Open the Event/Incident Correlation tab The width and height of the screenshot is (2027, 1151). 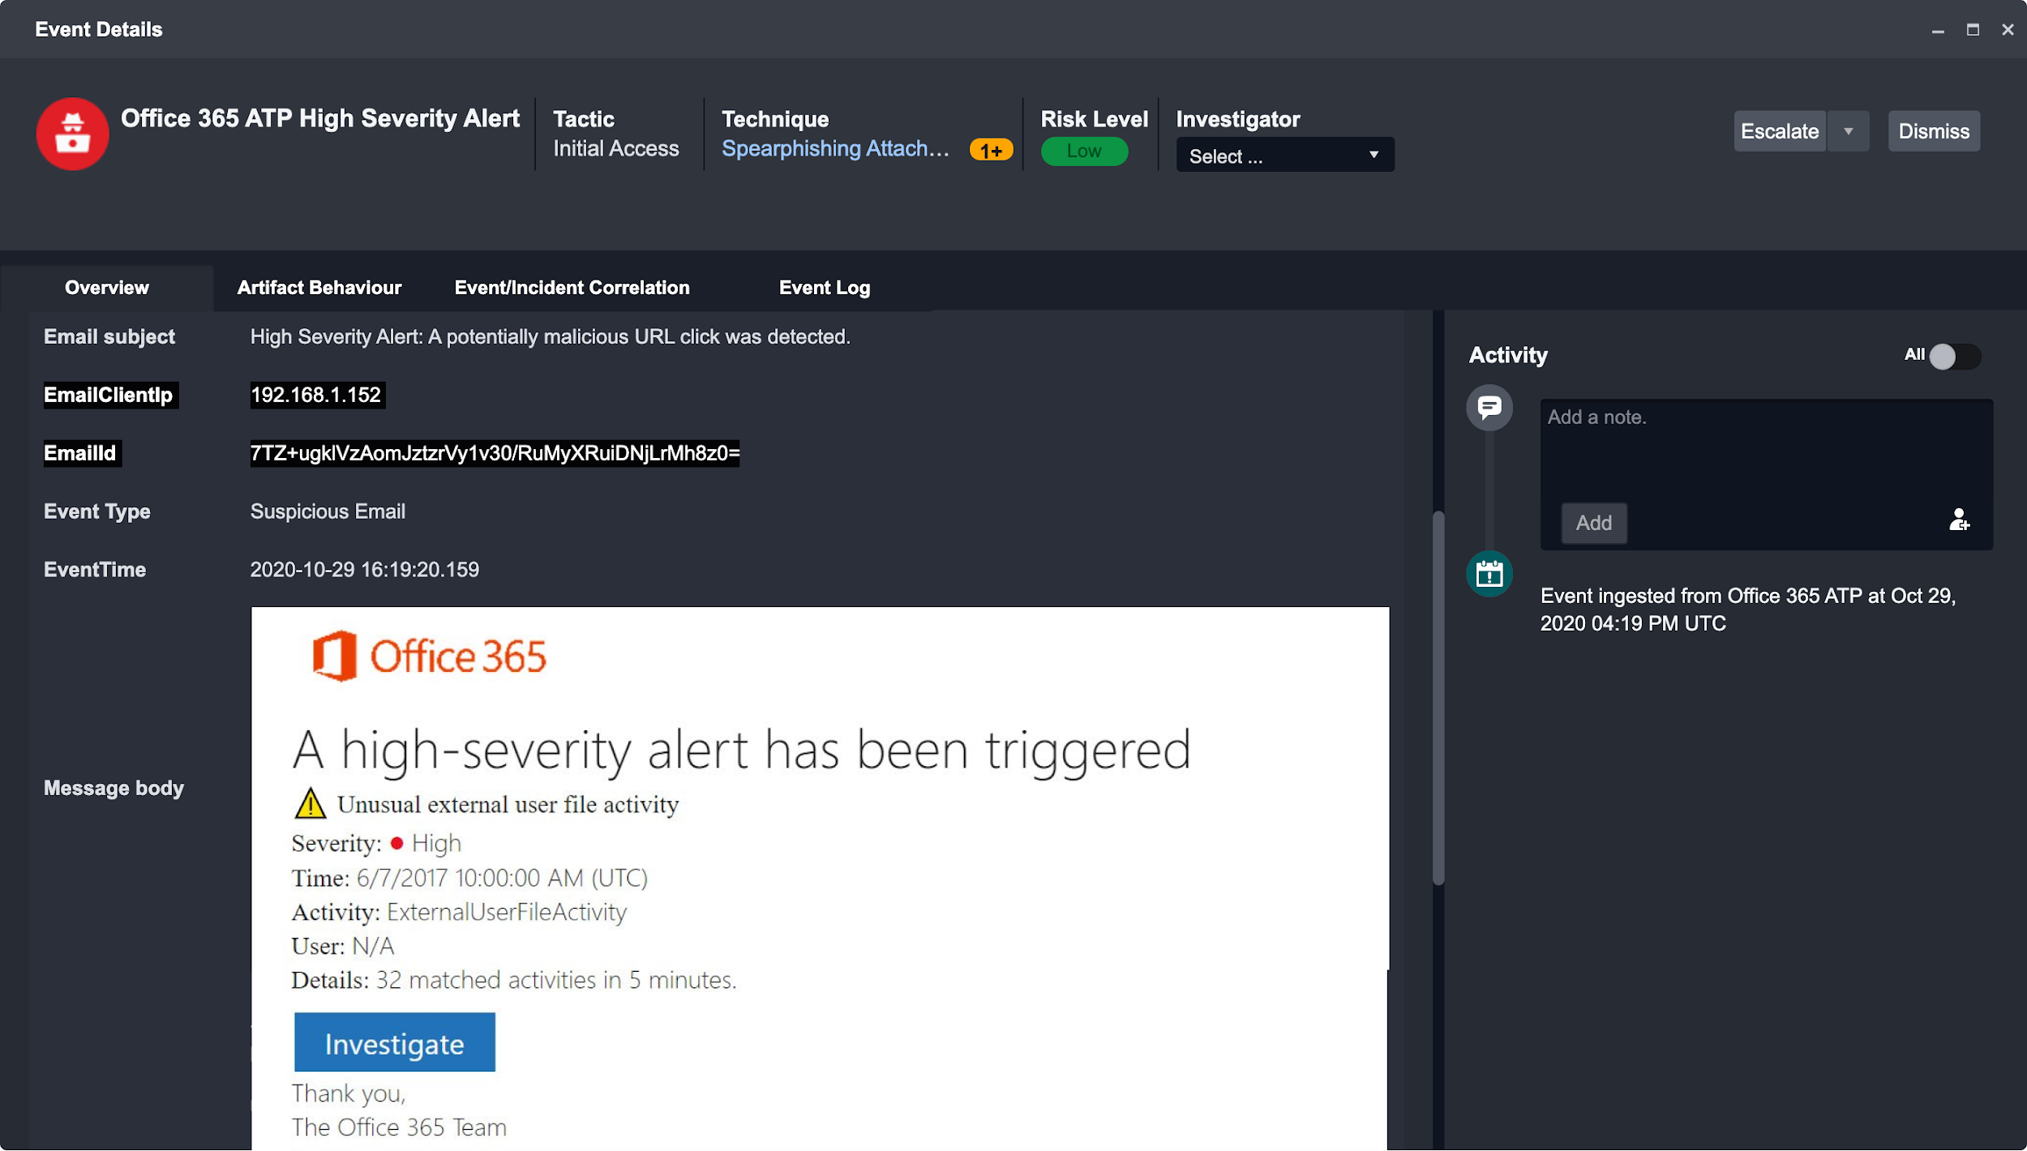point(572,288)
